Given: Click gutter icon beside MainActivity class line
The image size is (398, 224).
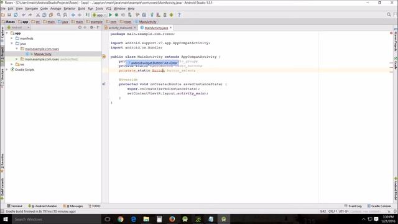Looking at the screenshot, I should [104, 57].
